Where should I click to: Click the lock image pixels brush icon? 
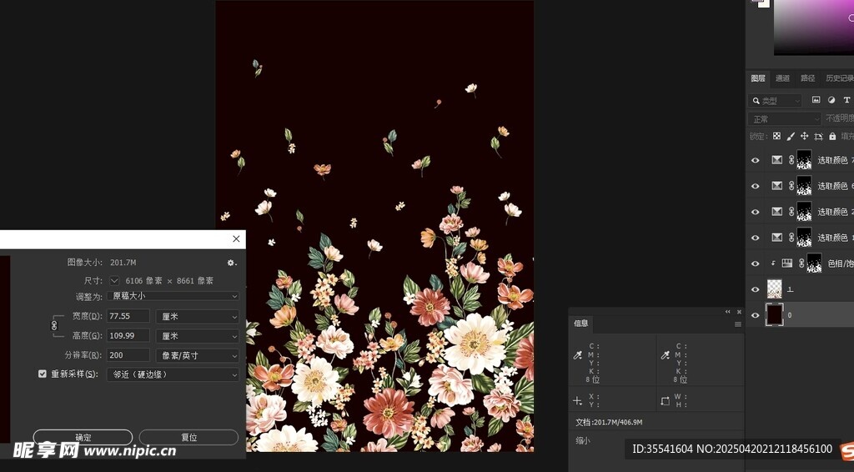click(x=791, y=136)
